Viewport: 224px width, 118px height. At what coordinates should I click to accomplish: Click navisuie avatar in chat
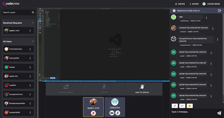(x=173, y=28)
